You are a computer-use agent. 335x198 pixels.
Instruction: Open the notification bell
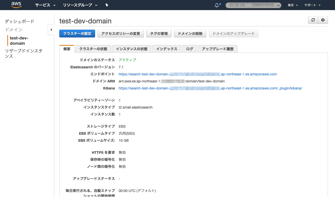217,5
